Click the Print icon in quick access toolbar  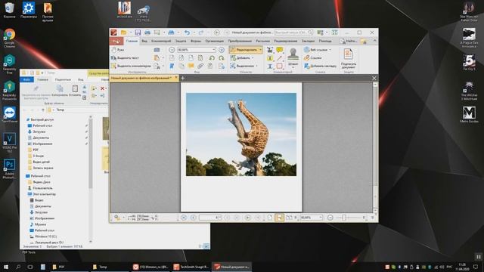coord(147,32)
